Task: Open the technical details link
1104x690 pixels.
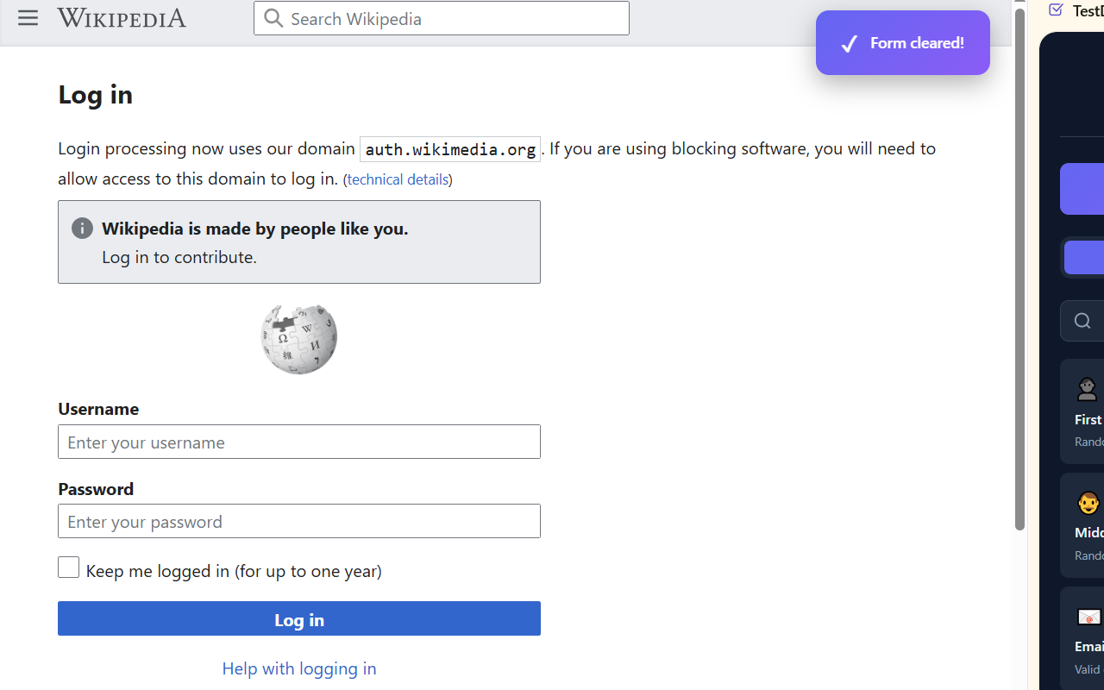Action: pos(398,179)
